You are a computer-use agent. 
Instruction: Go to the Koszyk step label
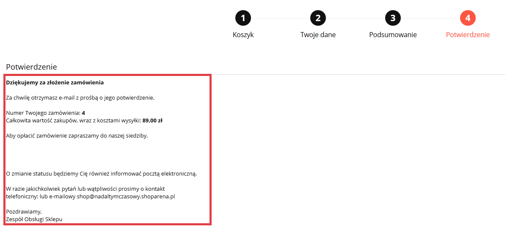243,35
